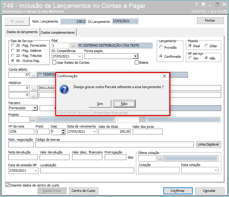Click Linha Digitável button
This screenshot has height=197, width=229.
point(208,145)
